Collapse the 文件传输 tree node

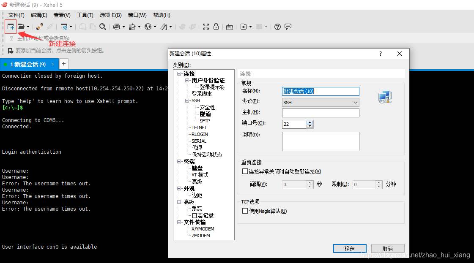[179, 222]
